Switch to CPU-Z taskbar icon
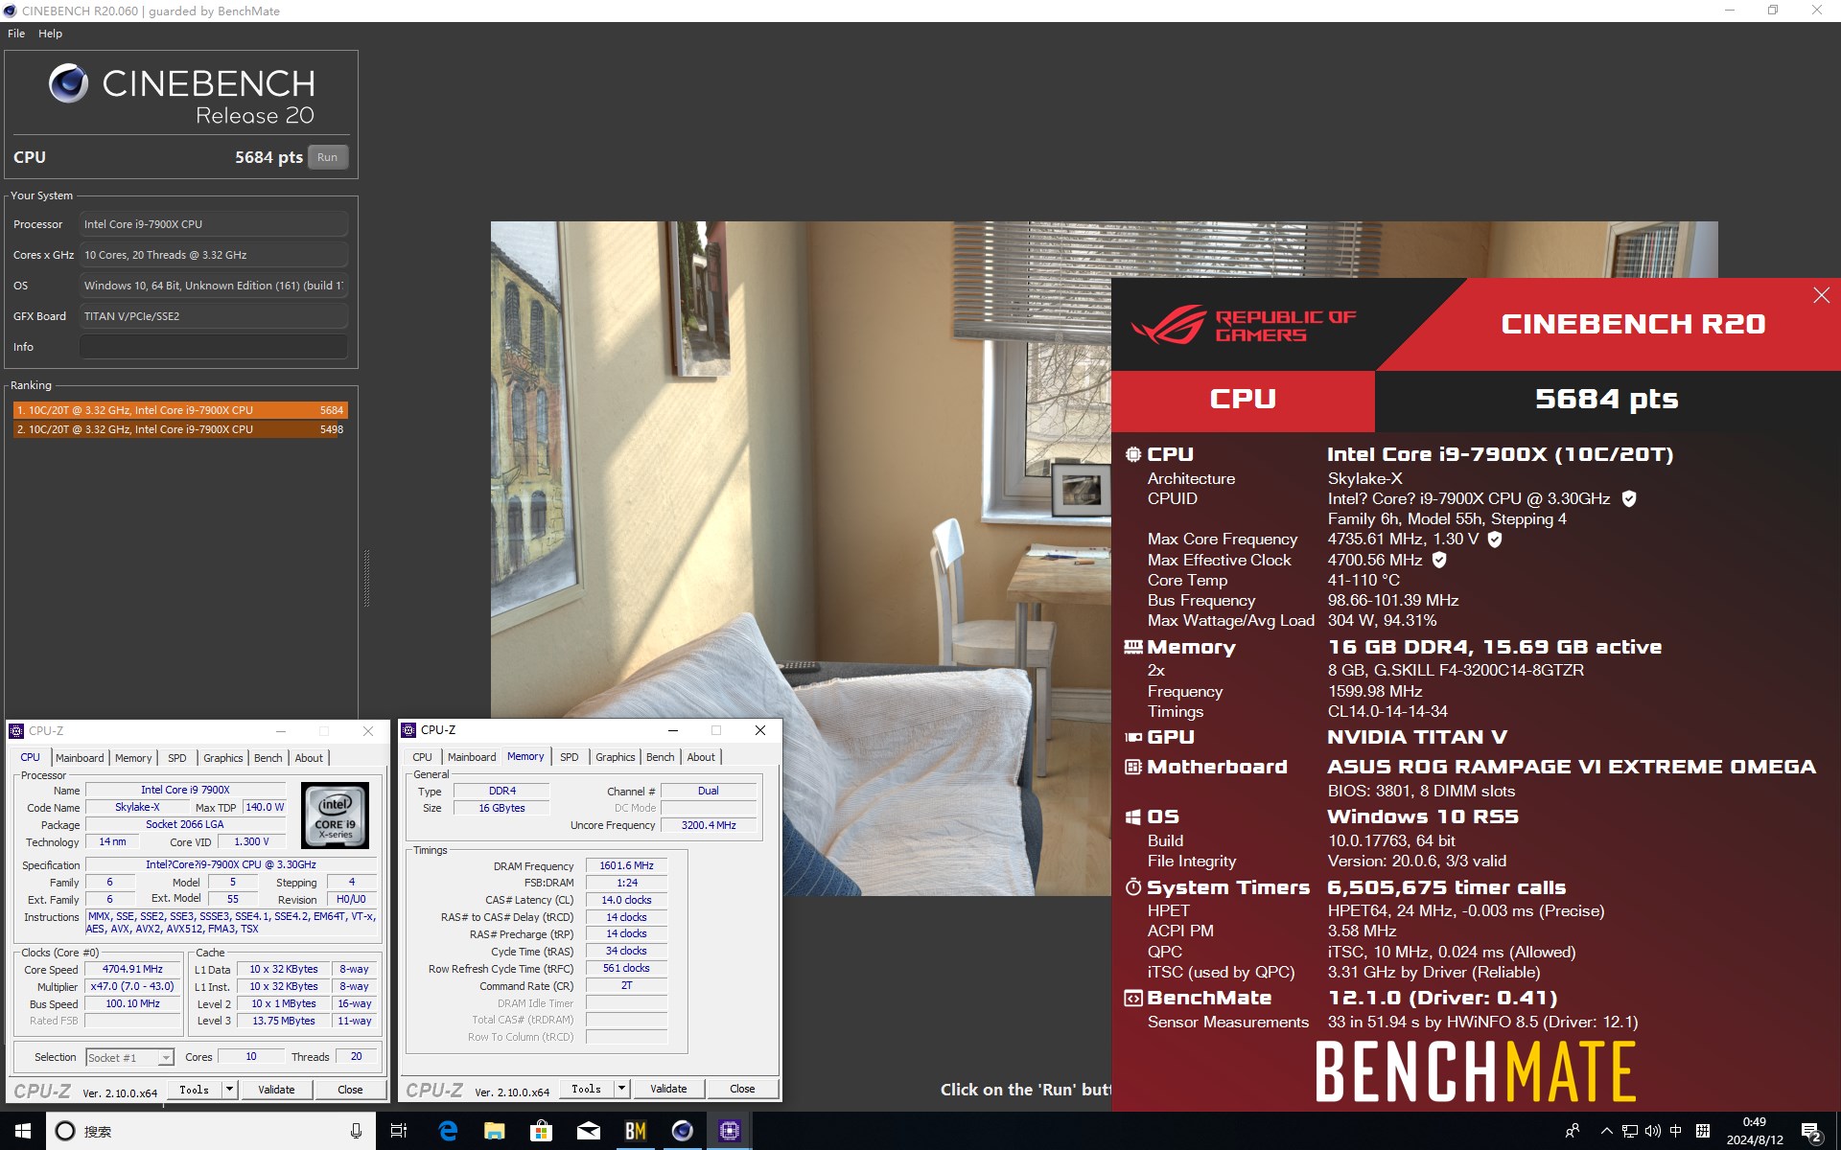 729,1131
